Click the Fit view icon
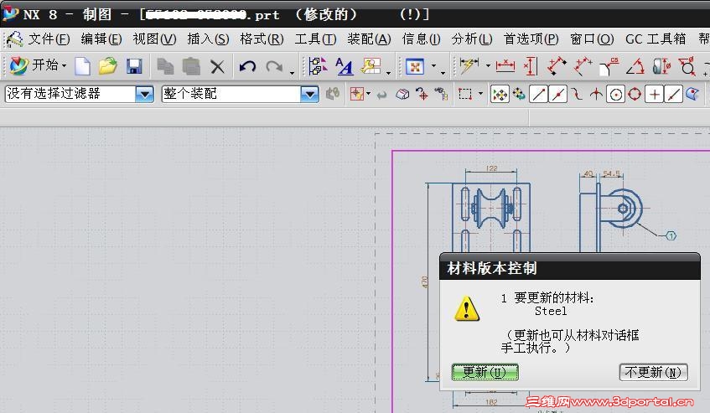This screenshot has width=710, height=413. click(x=414, y=67)
